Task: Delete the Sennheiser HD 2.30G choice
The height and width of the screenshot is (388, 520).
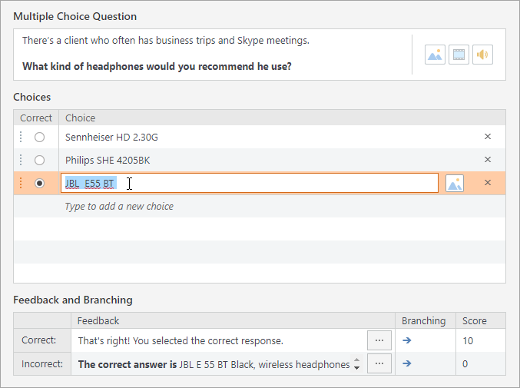Action: (x=487, y=137)
